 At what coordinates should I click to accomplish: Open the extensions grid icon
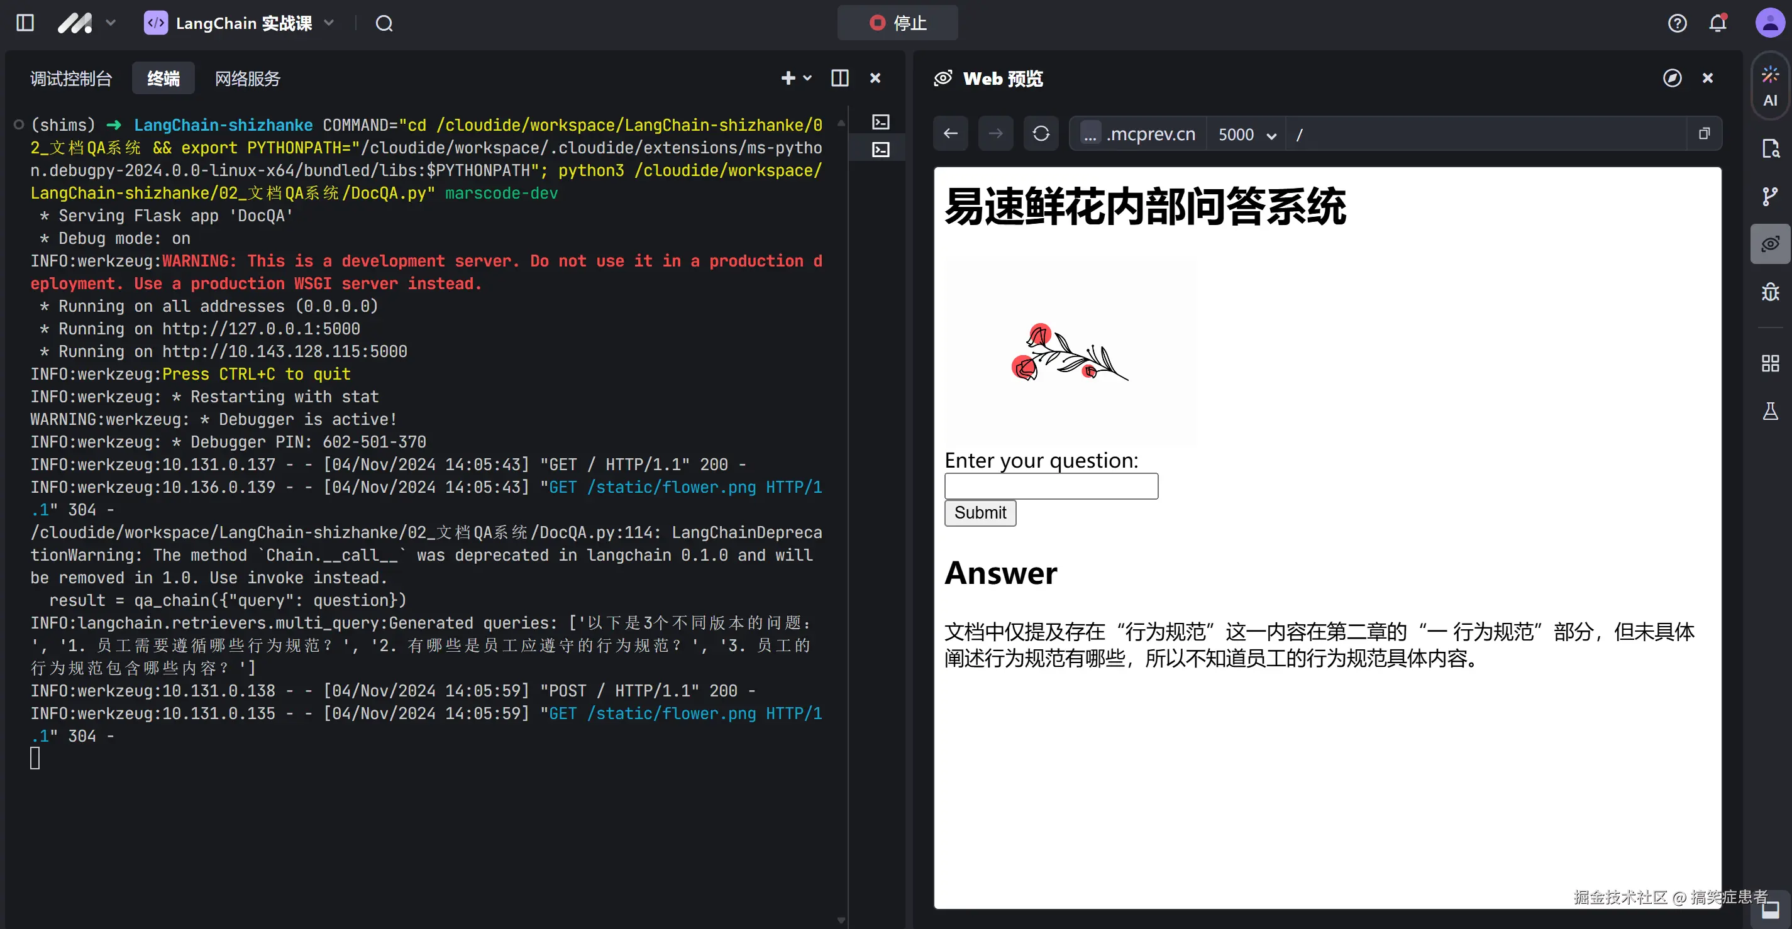(1770, 363)
